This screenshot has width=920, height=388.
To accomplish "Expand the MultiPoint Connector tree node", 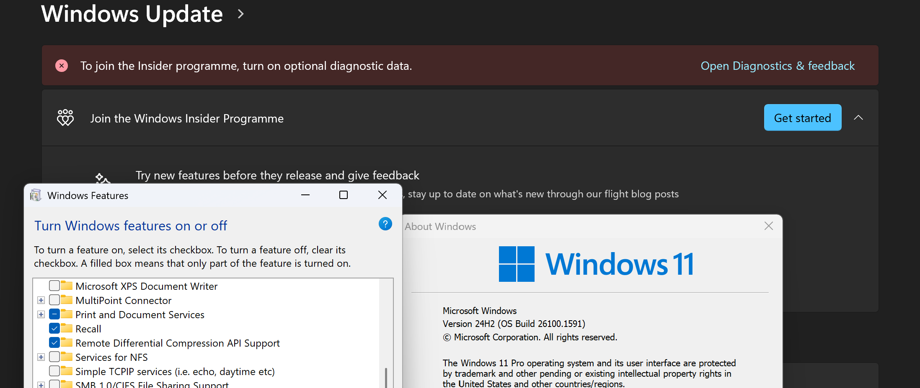I will click(x=41, y=300).
